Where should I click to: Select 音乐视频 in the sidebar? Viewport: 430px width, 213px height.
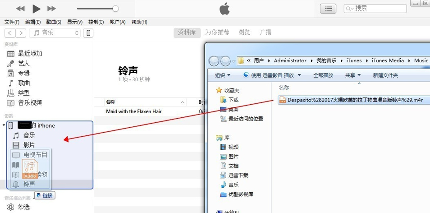pyautogui.click(x=30, y=103)
